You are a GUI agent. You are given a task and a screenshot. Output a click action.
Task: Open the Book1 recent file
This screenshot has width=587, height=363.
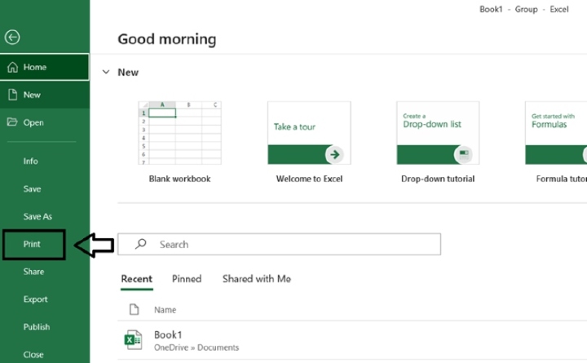pyautogui.click(x=168, y=335)
